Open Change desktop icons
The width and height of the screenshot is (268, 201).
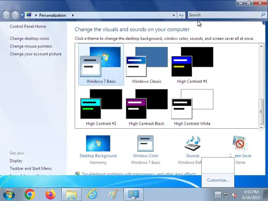(29, 39)
